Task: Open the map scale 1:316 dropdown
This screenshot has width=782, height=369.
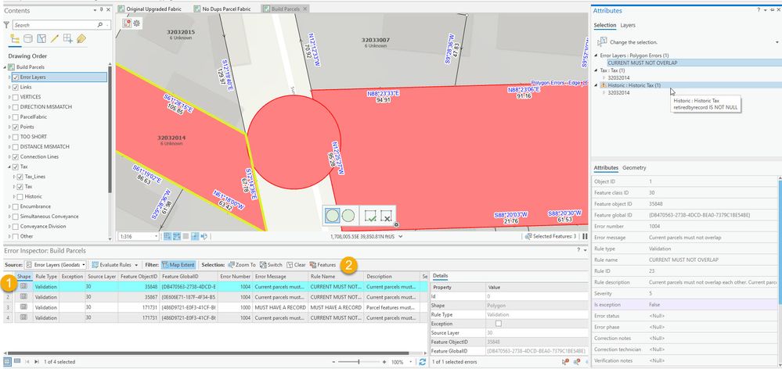Action: [x=156, y=237]
